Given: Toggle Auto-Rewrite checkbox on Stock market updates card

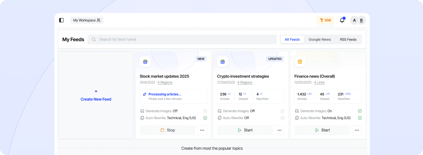Looking at the screenshot, I should (x=205, y=118).
